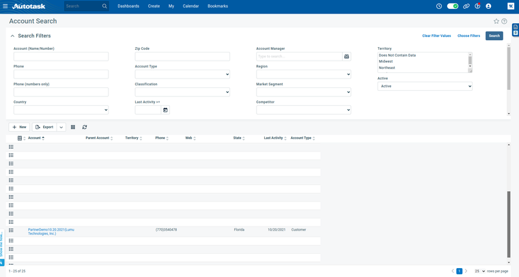519x277 pixels.
Task: Open the Last Activity calendar picker
Action: click(165, 110)
